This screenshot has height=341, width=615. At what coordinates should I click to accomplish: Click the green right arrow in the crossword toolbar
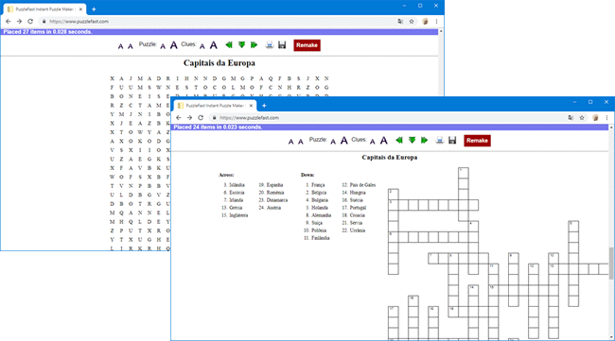(424, 140)
